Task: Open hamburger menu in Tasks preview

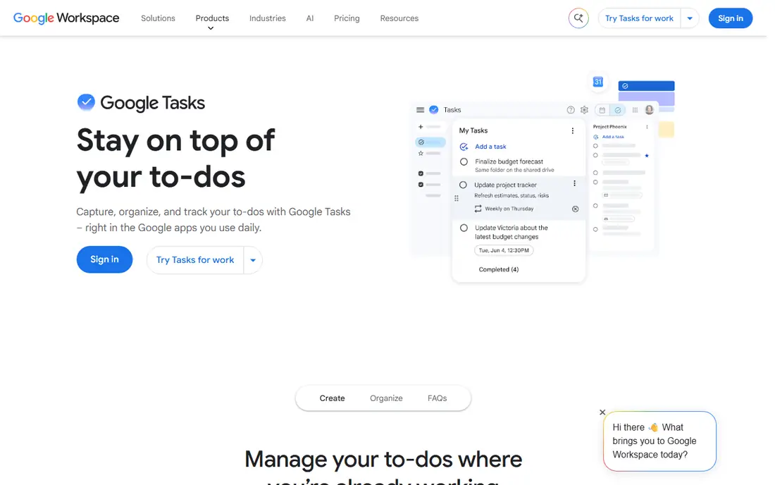Action: [x=420, y=110]
